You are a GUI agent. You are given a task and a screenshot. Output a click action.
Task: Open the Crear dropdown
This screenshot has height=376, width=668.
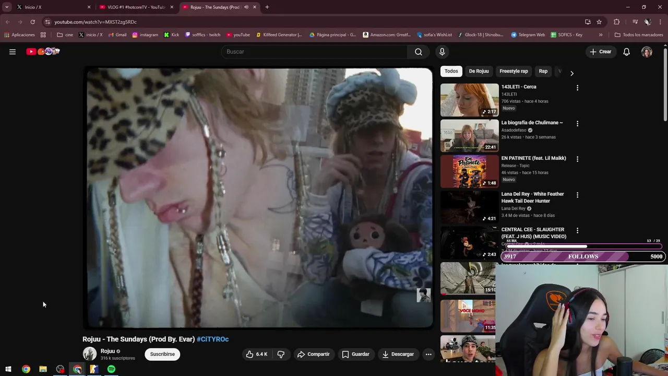tap(600, 52)
